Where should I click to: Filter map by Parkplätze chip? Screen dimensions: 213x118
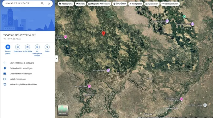point(136,4)
